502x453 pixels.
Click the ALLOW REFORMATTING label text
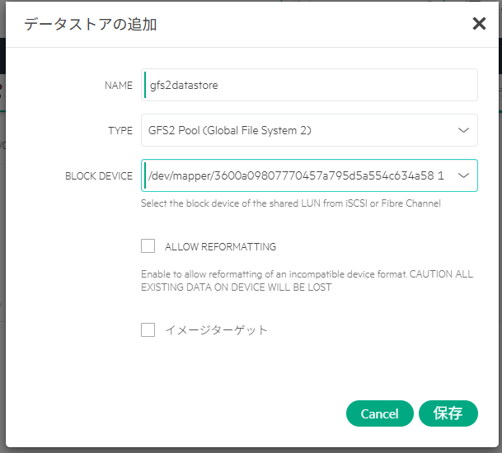pos(220,246)
